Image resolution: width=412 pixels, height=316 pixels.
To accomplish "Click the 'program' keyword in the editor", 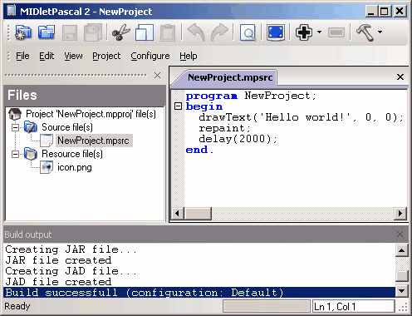I will pos(212,96).
